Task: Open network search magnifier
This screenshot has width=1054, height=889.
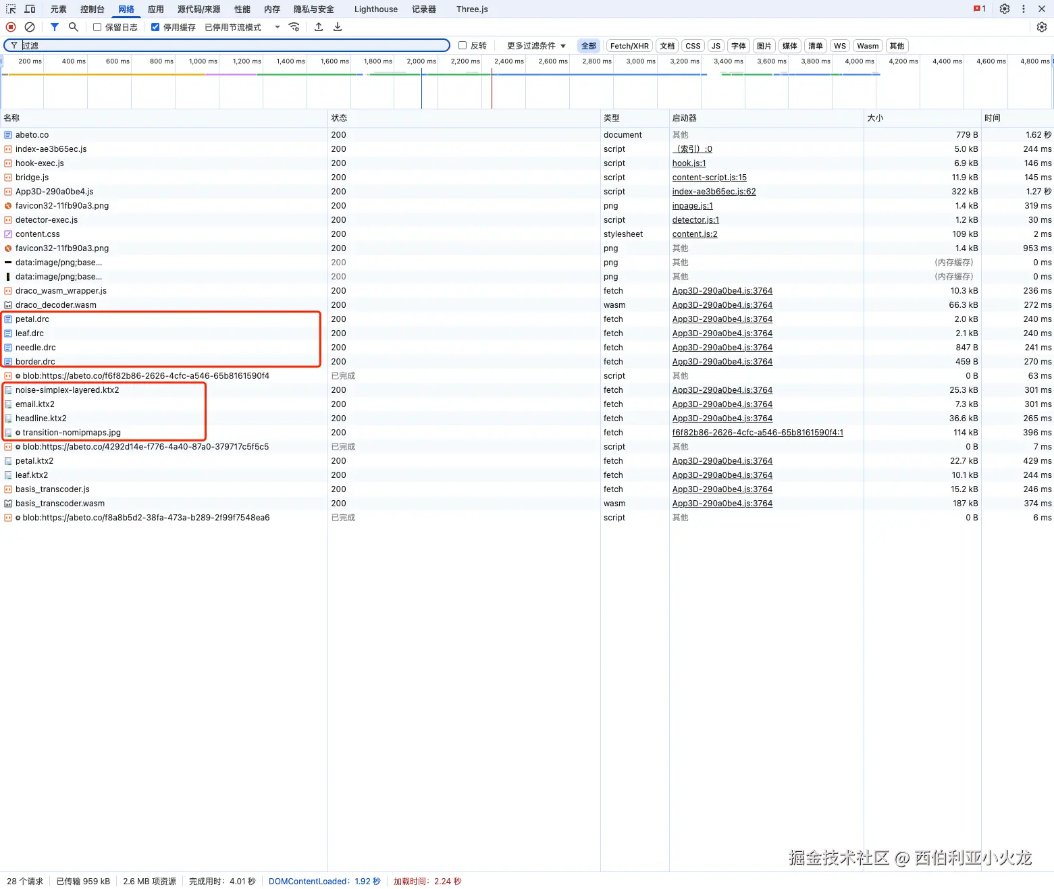Action: point(74,27)
